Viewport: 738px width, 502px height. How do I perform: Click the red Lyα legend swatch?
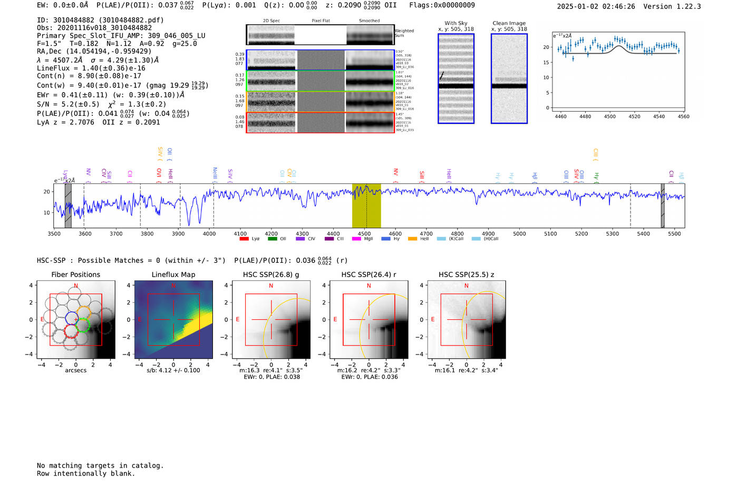click(244, 239)
